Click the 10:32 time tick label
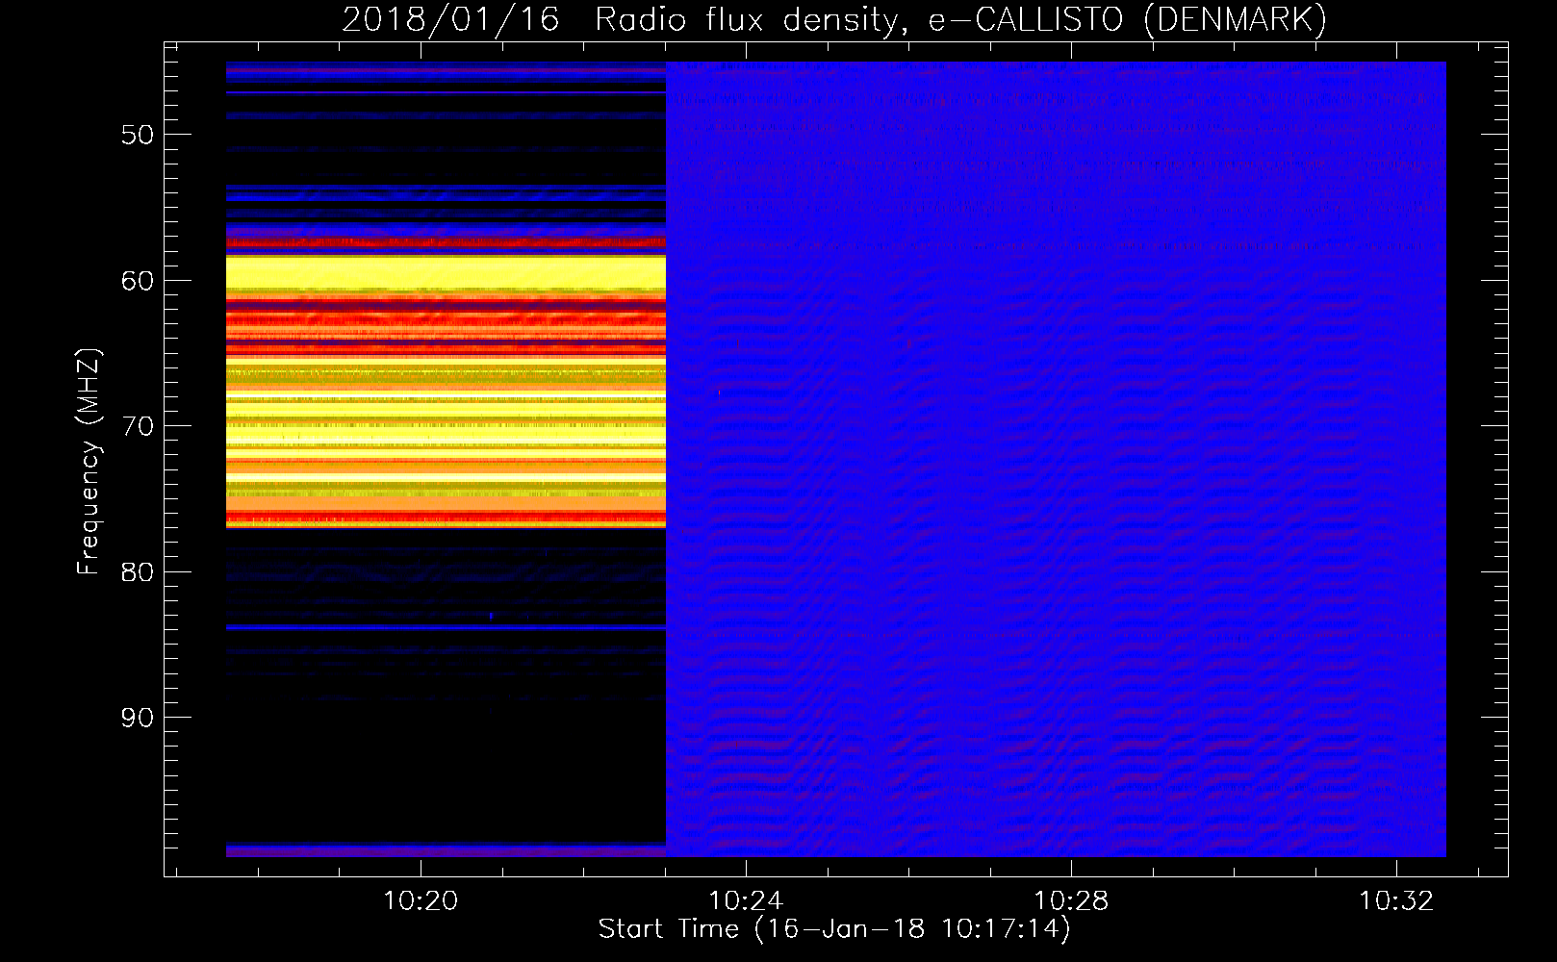 [x=1396, y=901]
